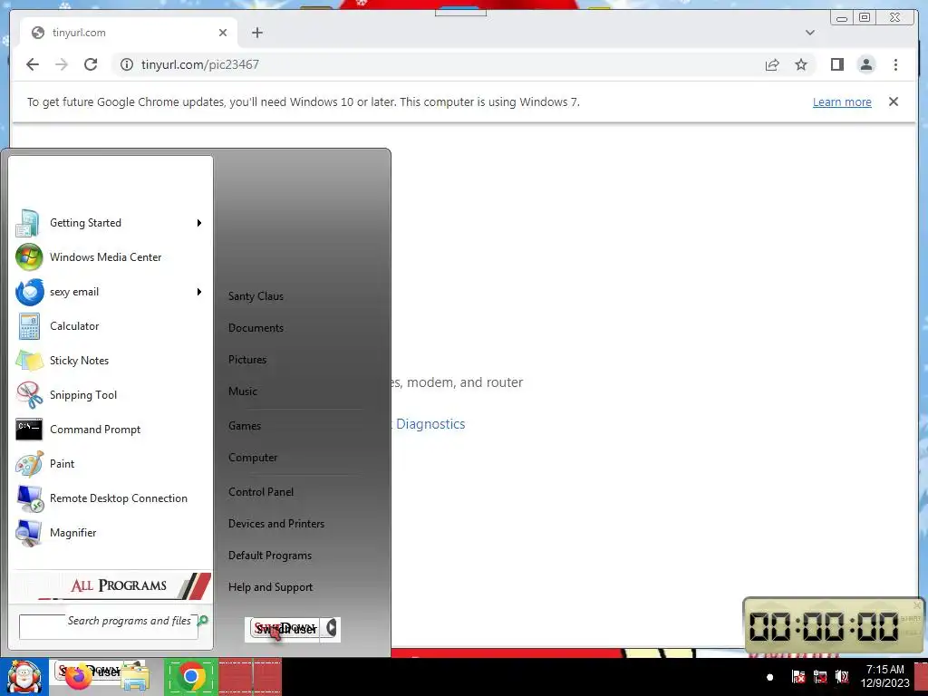Open Computer from Start menu
Viewport: 928px width, 696px height.
pyautogui.click(x=253, y=458)
